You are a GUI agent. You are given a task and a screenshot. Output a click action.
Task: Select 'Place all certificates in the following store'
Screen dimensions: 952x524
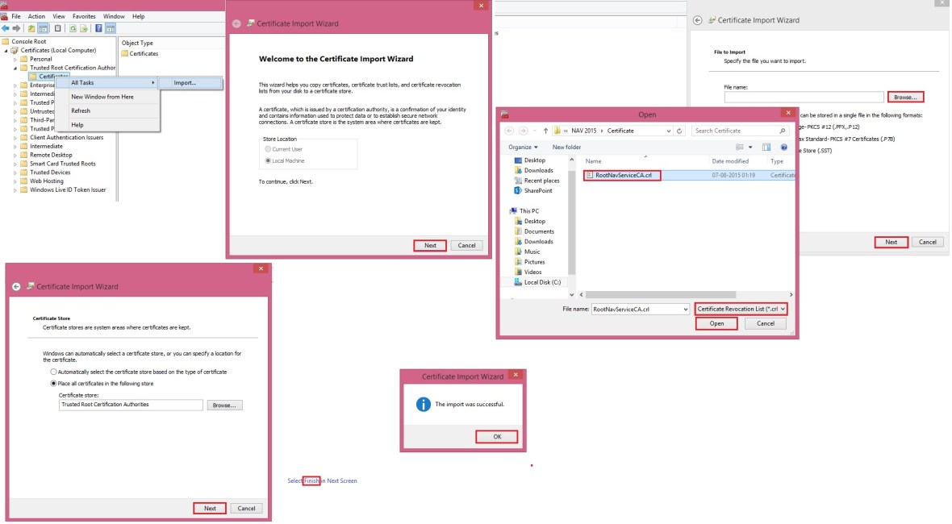54,383
